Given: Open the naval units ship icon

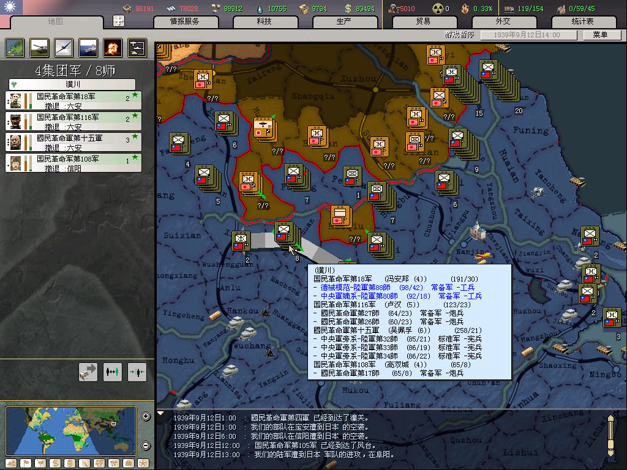Looking at the screenshot, I should (88, 47).
